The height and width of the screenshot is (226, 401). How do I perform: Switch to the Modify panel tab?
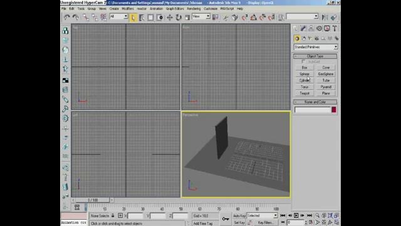click(303, 28)
